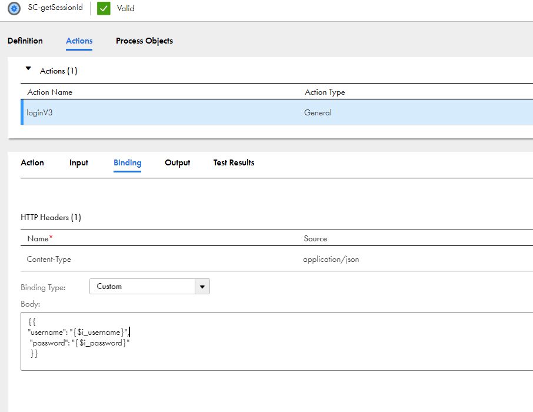Viewport: 533px width, 412px height.
Task: Collapse the Actions (1) section
Action: [x=29, y=68]
